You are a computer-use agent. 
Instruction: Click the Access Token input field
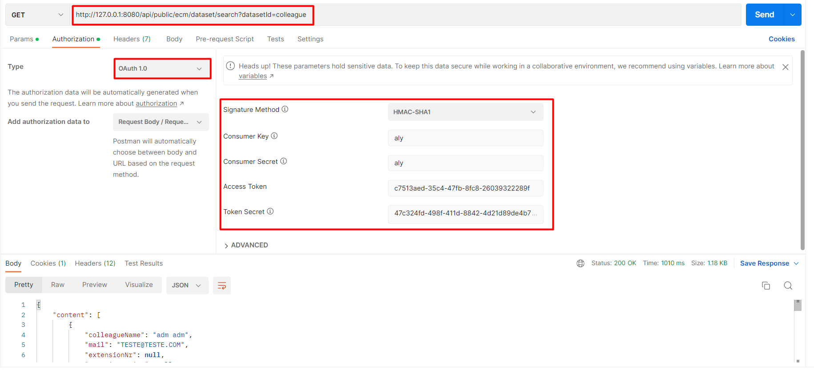point(466,188)
